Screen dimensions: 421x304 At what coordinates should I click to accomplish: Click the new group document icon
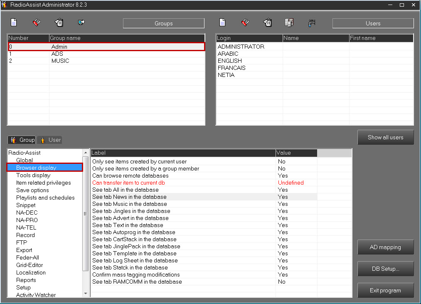[x=14, y=22]
